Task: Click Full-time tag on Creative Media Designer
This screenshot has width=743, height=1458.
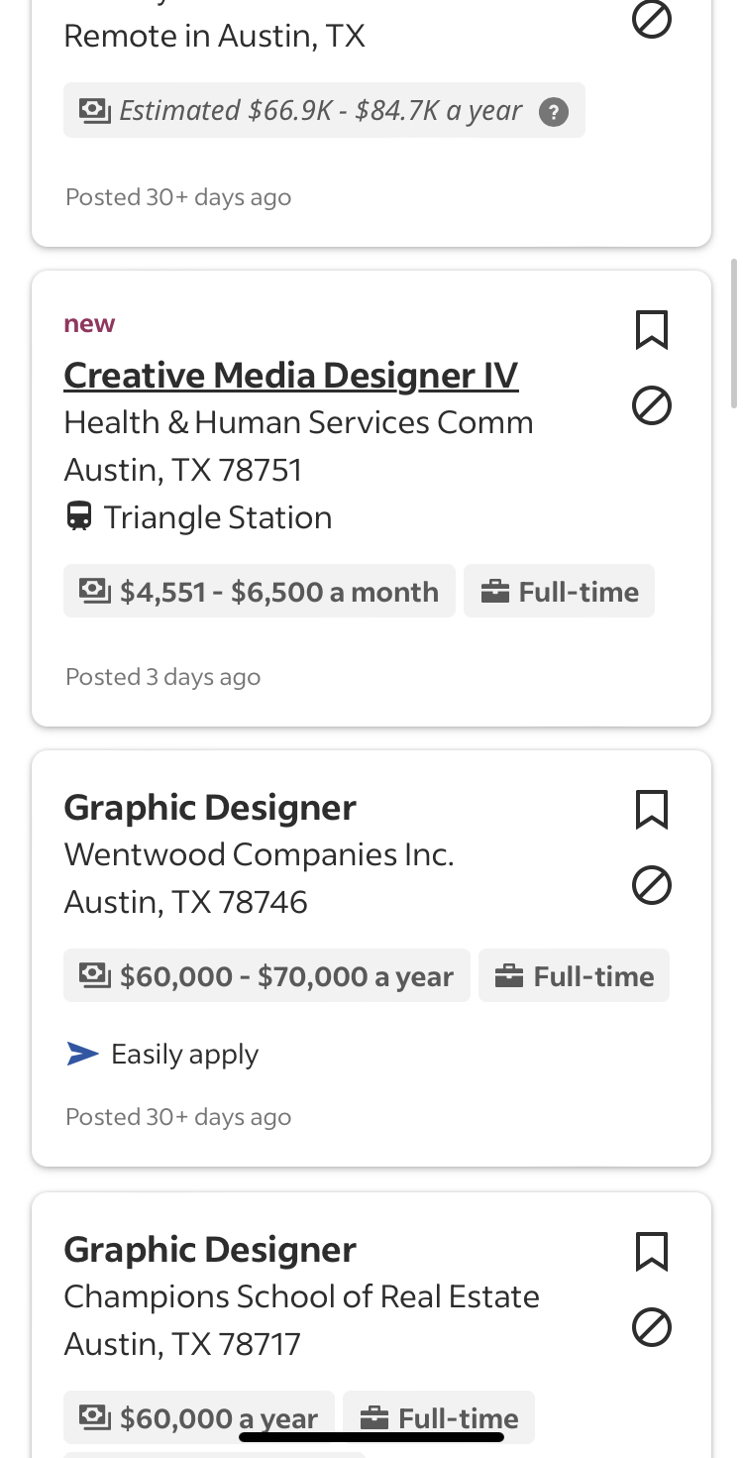Action: pyautogui.click(x=559, y=592)
